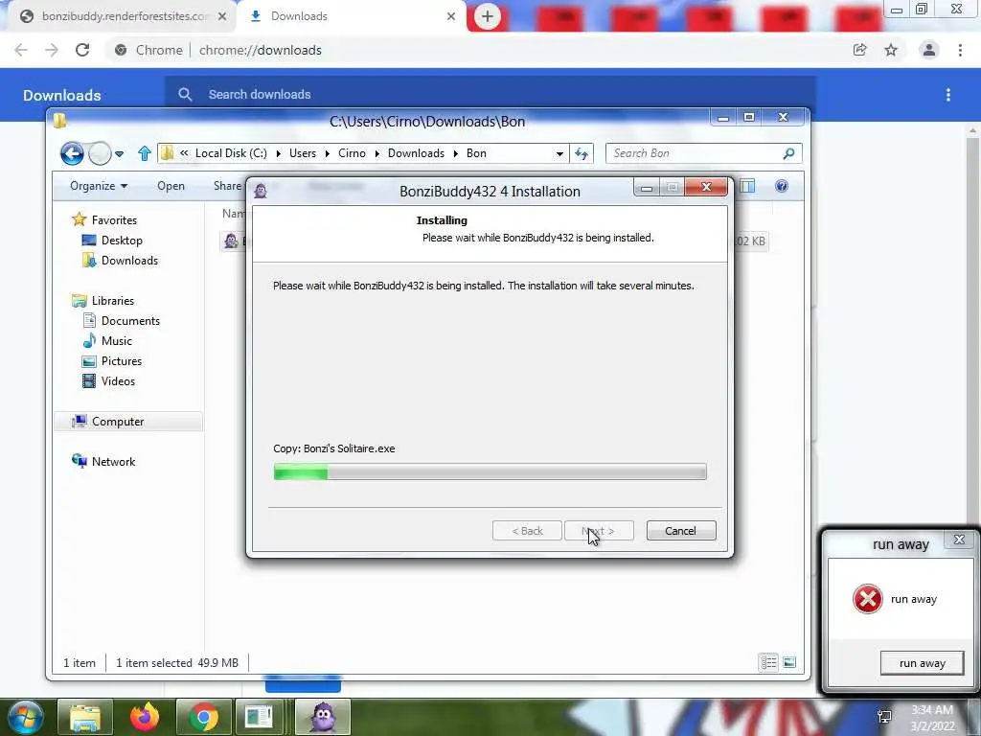The width and height of the screenshot is (981, 736).
Task: Select Local Disk (C:) in breadcrumb
Action: [231, 153]
